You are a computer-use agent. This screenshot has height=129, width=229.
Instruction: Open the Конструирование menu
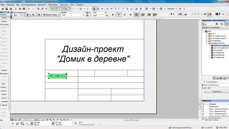[x=29, y=5]
